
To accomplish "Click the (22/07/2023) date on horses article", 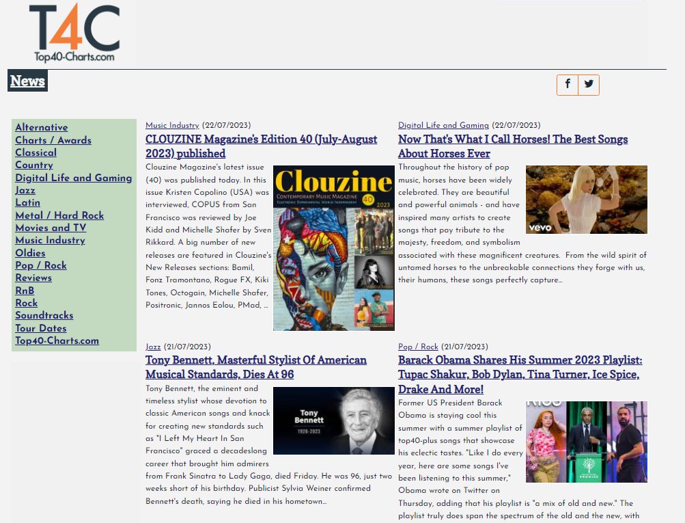I will pyautogui.click(x=516, y=125).
